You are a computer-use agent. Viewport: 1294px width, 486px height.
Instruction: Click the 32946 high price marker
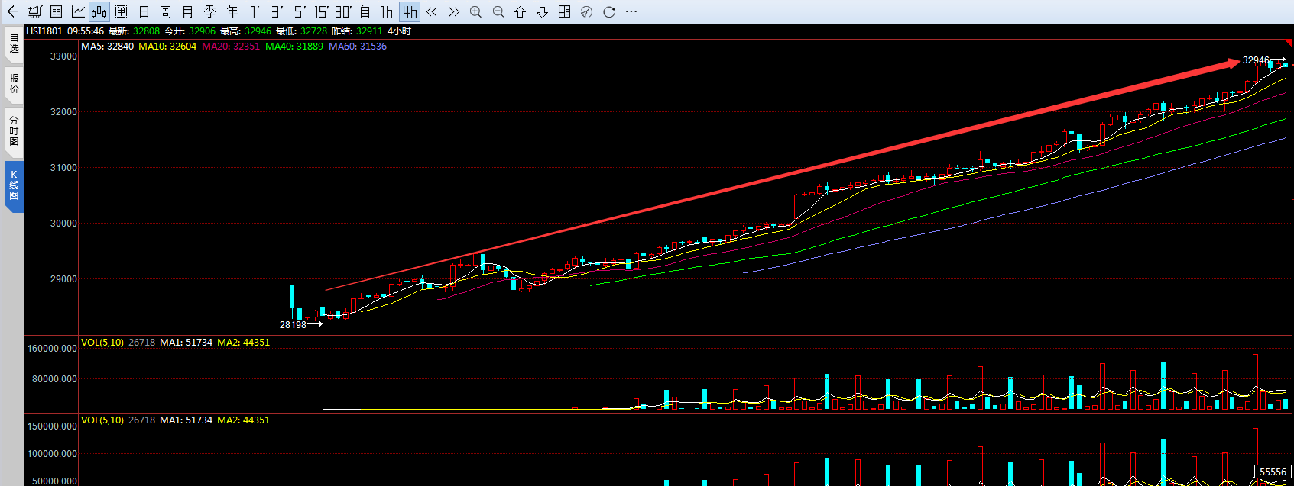1256,60
